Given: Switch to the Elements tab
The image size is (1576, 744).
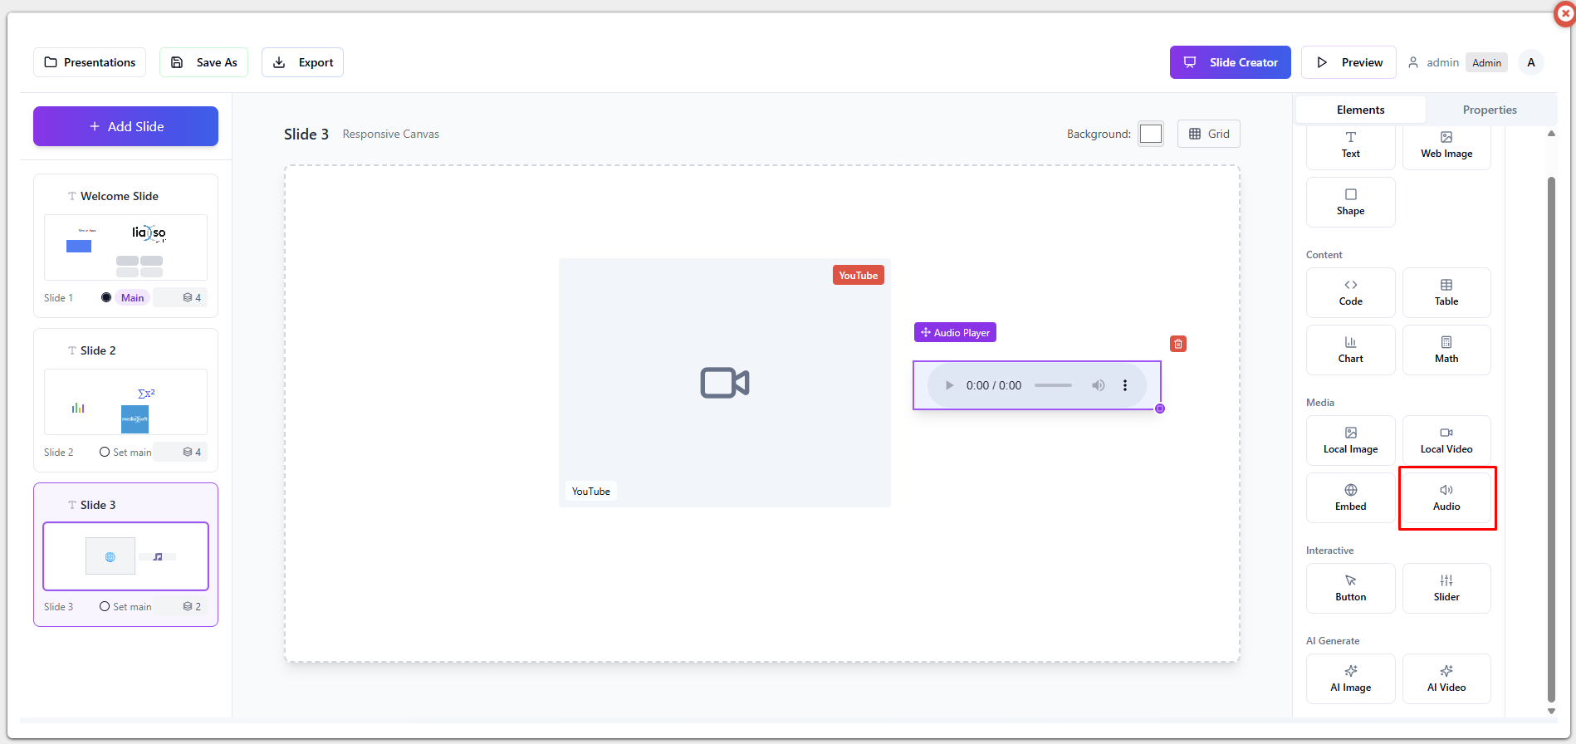Looking at the screenshot, I should coord(1360,110).
